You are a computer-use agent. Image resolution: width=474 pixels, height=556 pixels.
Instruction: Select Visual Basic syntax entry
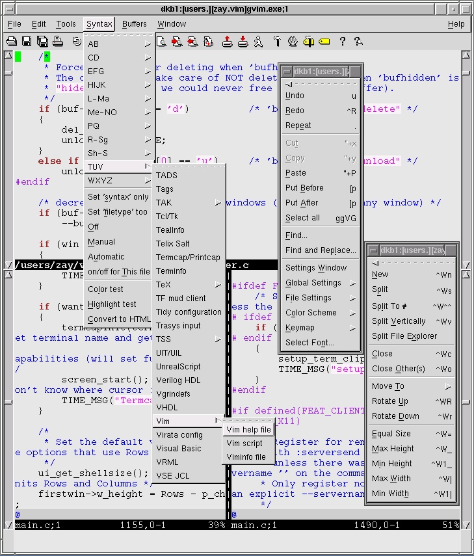coord(189,449)
